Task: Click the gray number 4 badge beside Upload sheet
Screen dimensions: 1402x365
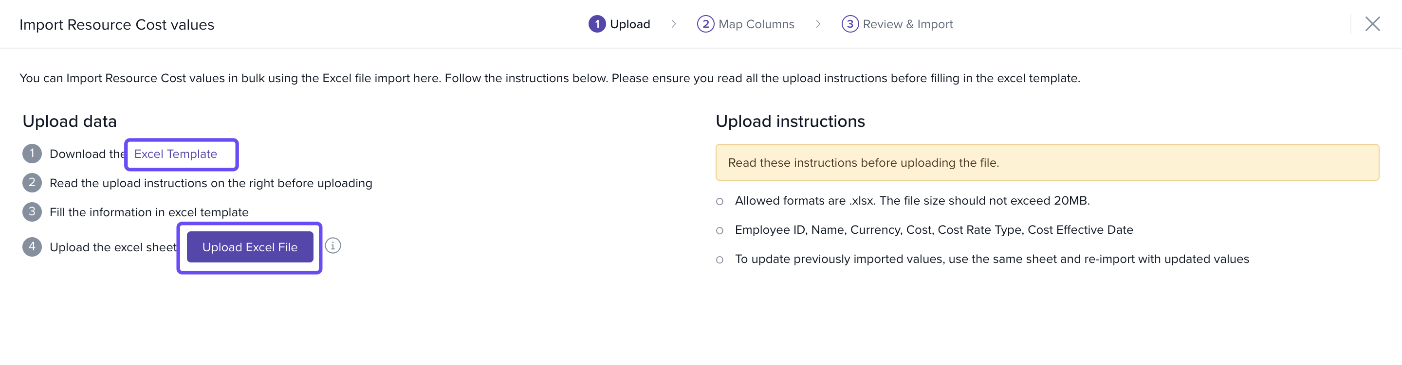Action: [32, 247]
